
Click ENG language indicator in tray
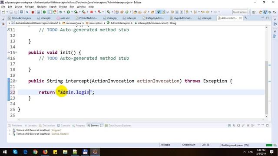(x=251, y=152)
